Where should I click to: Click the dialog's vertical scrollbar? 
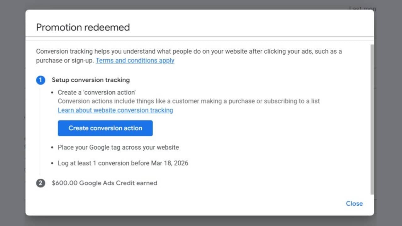(x=372, y=119)
